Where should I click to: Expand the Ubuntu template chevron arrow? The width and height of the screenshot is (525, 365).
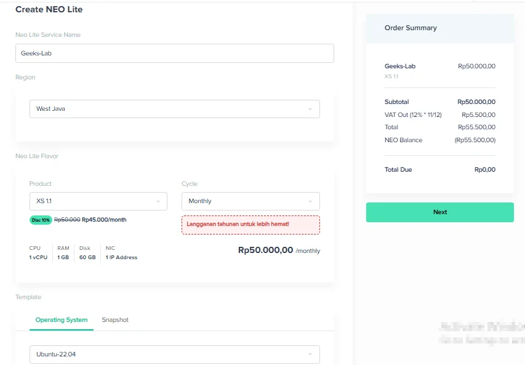(x=311, y=354)
